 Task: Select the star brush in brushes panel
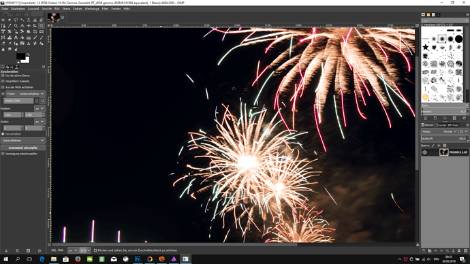tap(425, 47)
